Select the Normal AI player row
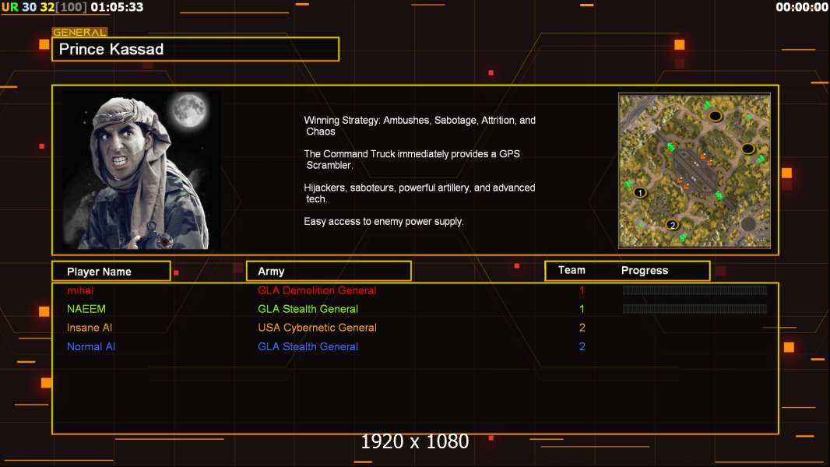Screen dimensions: 830x467 point(415,347)
